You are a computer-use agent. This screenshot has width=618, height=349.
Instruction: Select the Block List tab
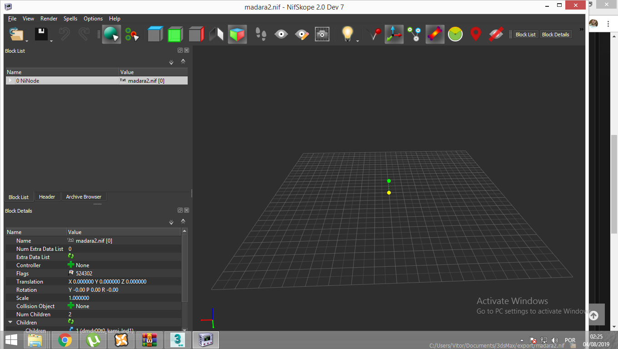pyautogui.click(x=19, y=197)
